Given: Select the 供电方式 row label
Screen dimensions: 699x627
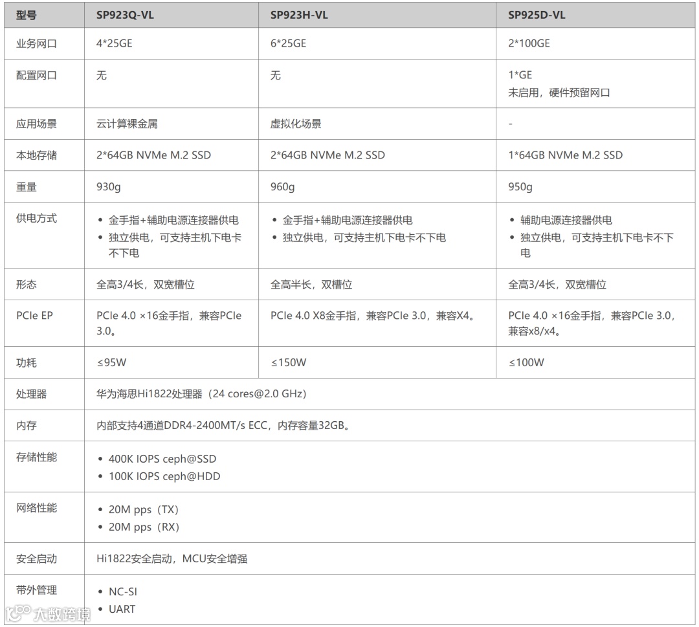Looking at the screenshot, I should [36, 218].
